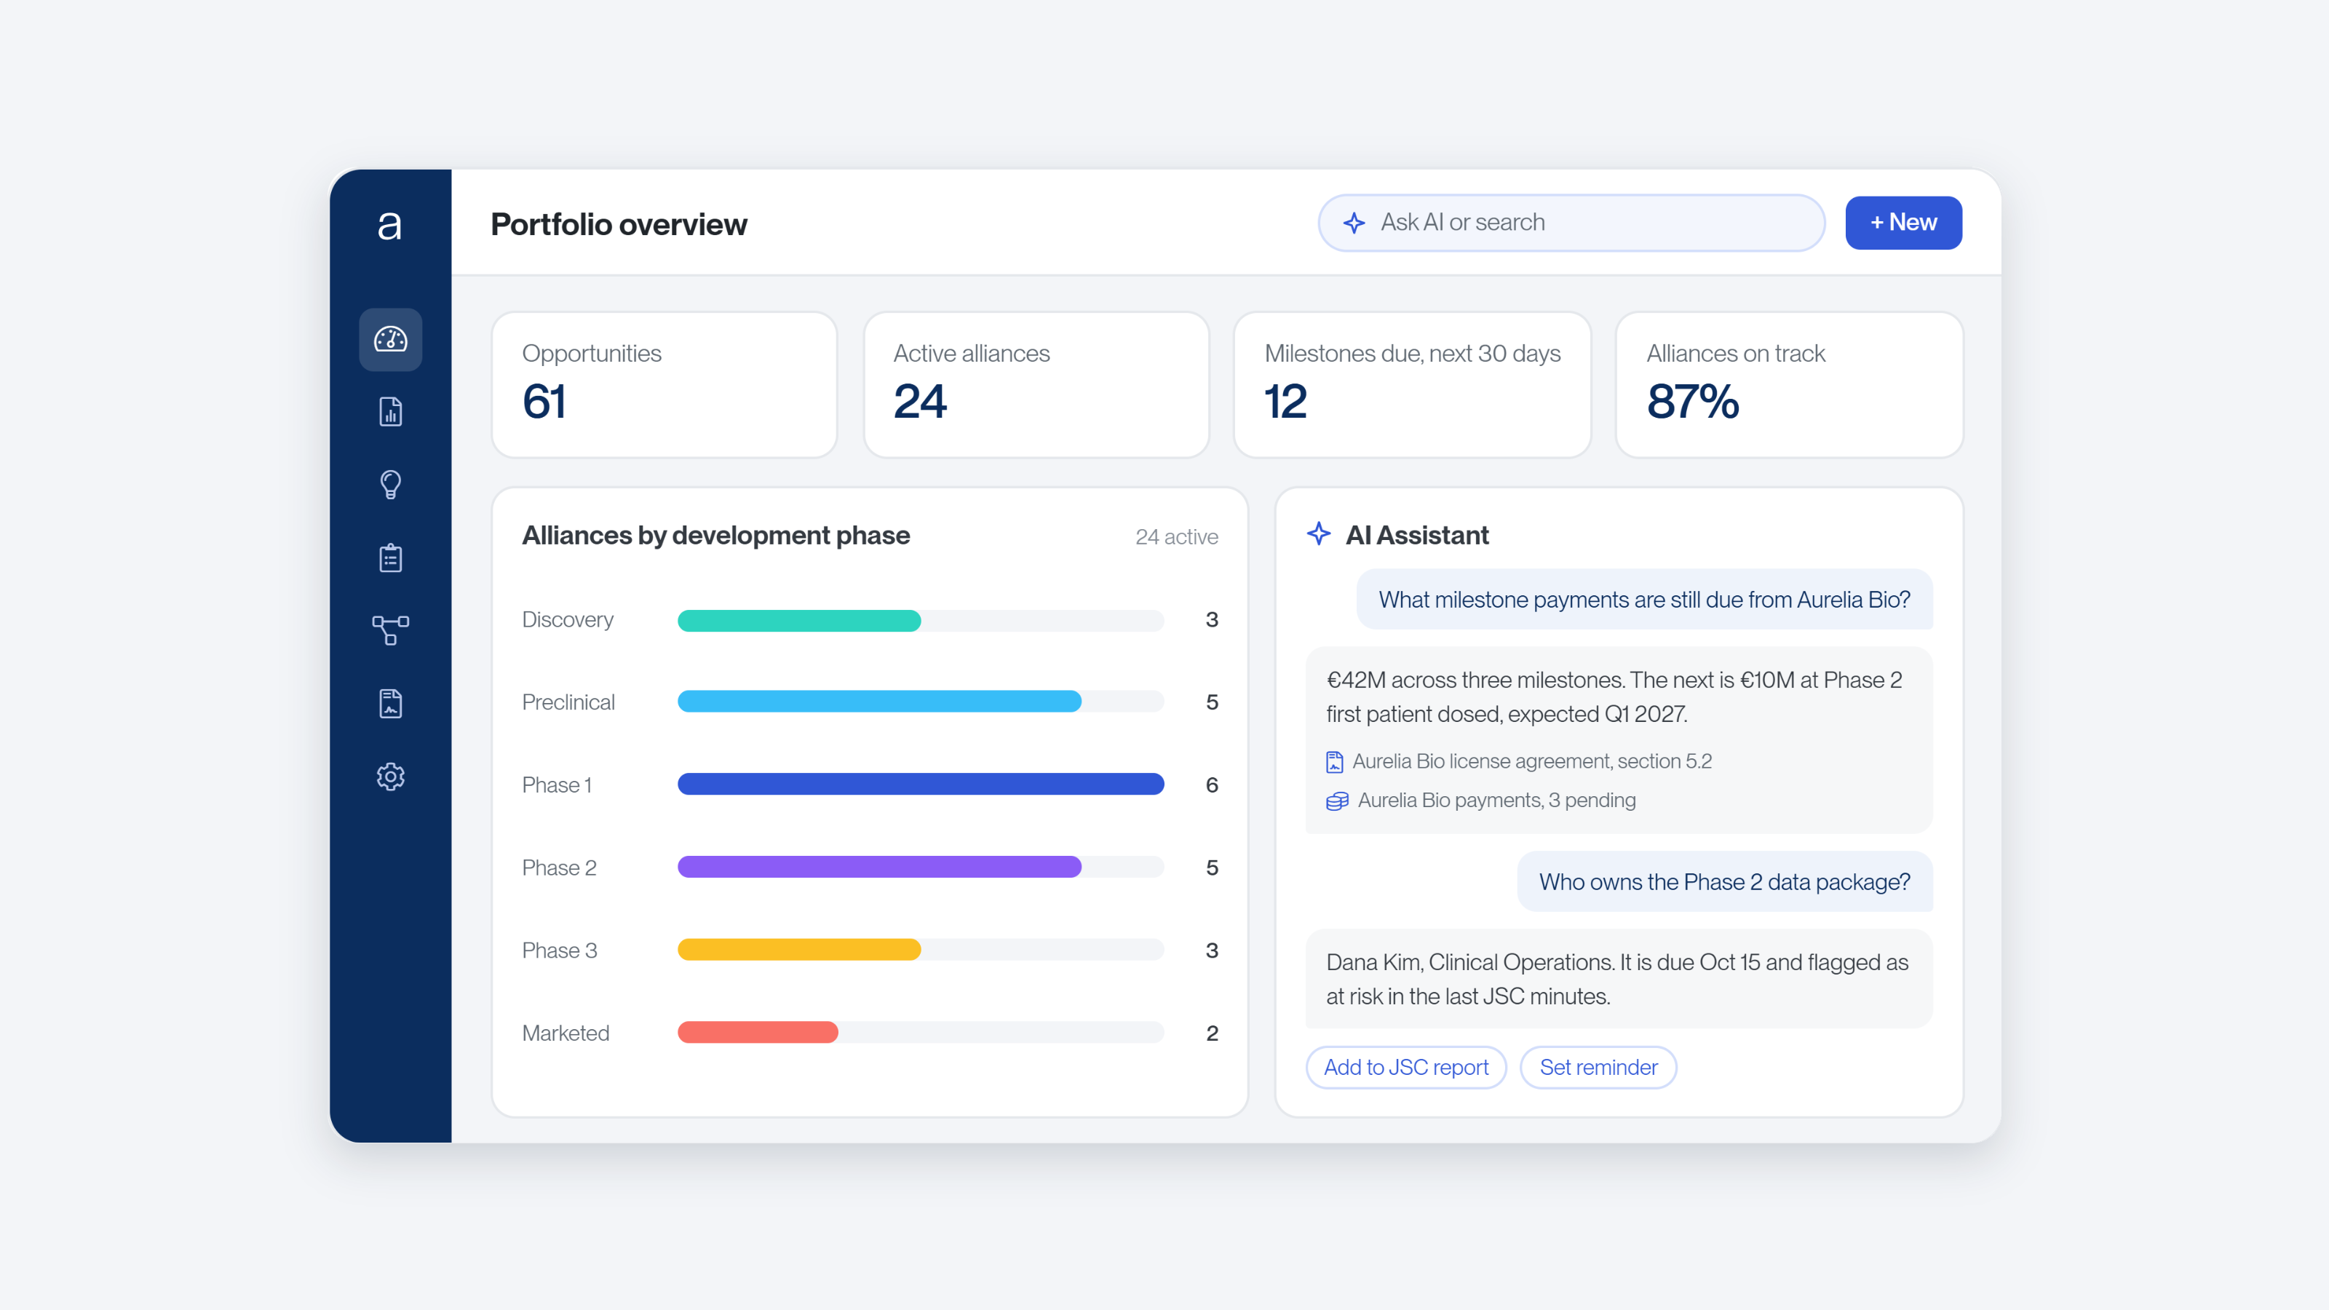Open the settings gear in sidebar
The height and width of the screenshot is (1310, 2329).
point(391,777)
